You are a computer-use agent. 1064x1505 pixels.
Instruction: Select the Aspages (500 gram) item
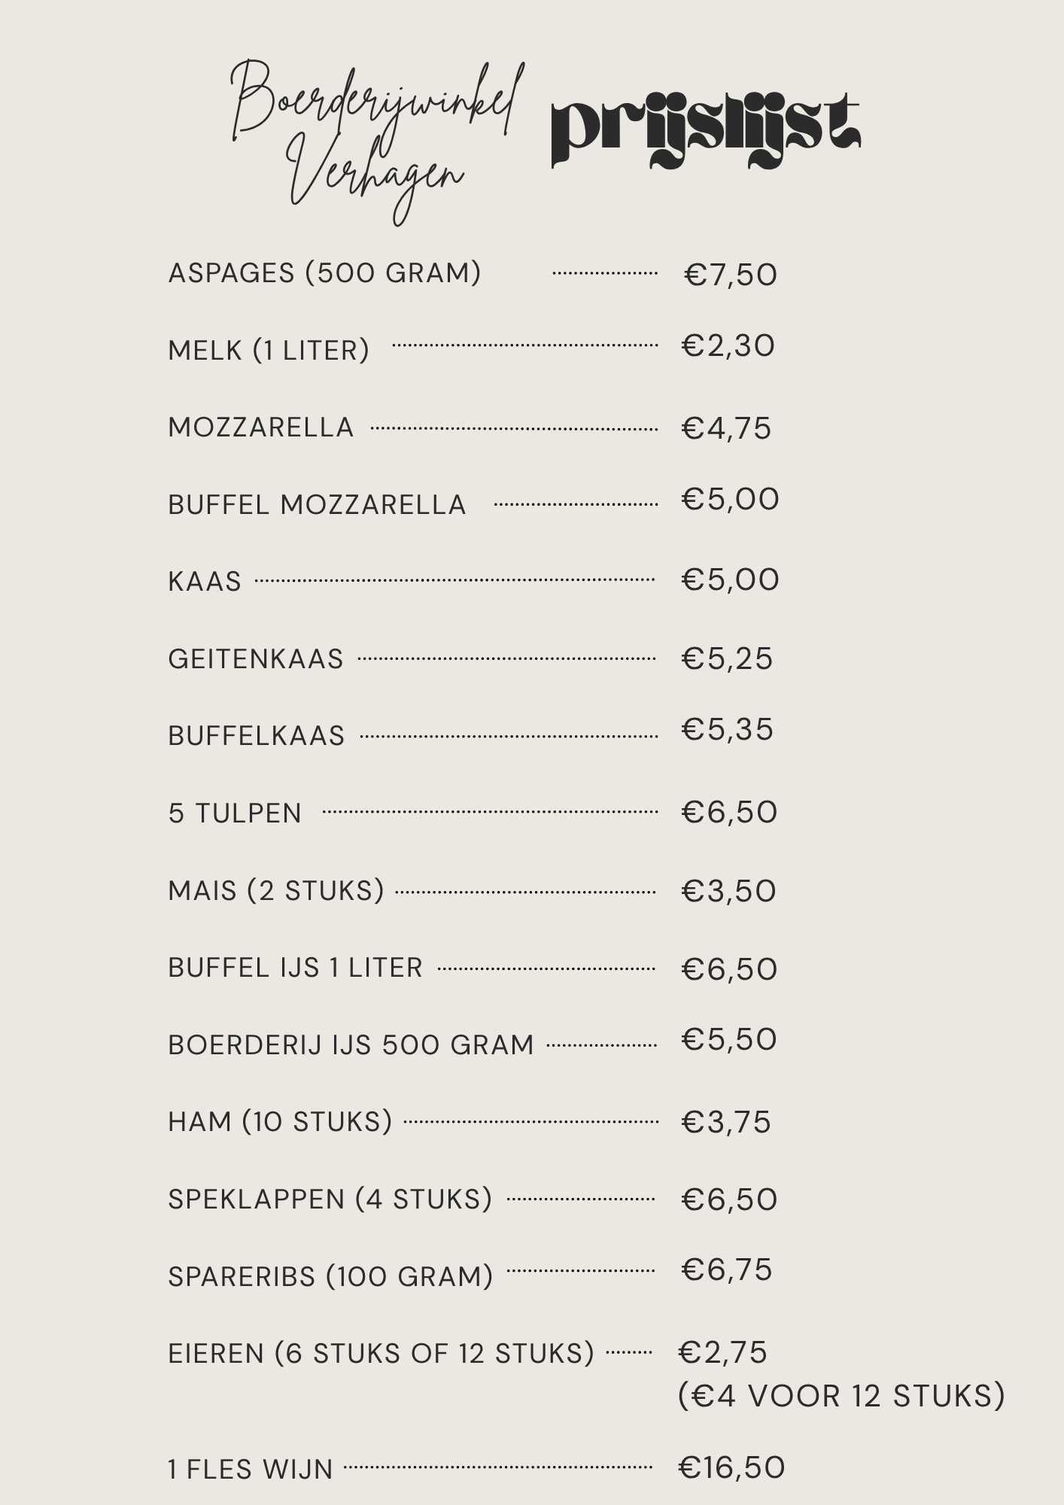tap(324, 272)
